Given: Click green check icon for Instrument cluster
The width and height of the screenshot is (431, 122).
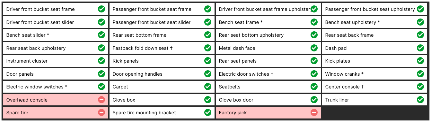Looking at the screenshot, I should (x=101, y=61).
